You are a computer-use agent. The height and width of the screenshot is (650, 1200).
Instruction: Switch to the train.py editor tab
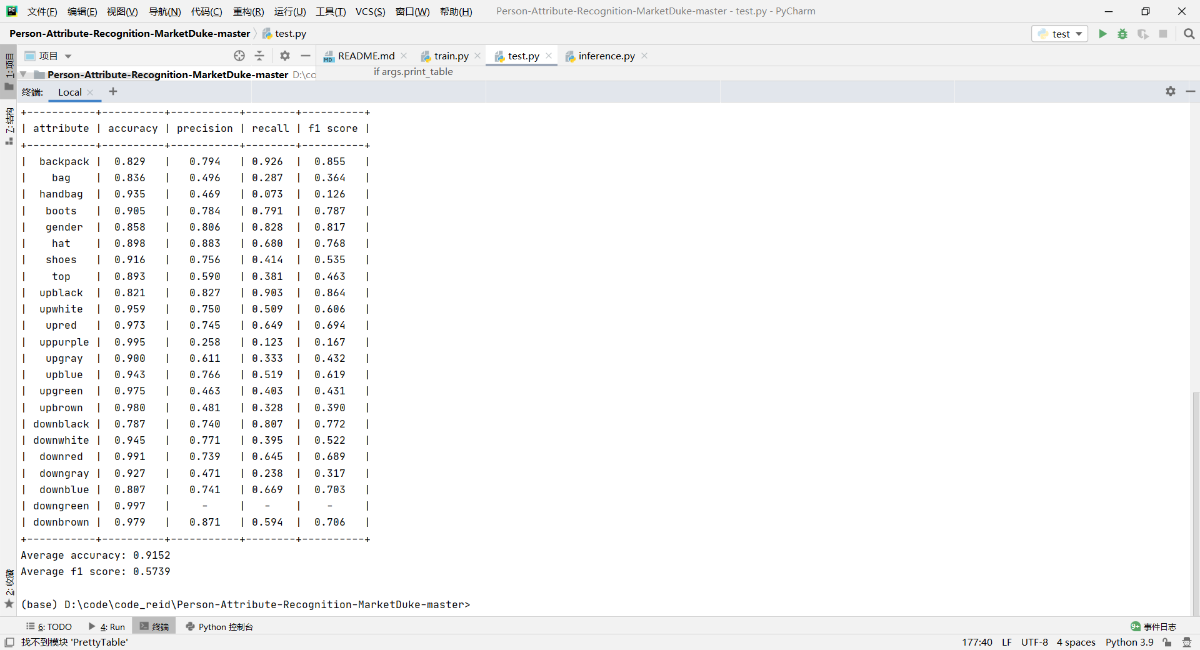click(450, 56)
